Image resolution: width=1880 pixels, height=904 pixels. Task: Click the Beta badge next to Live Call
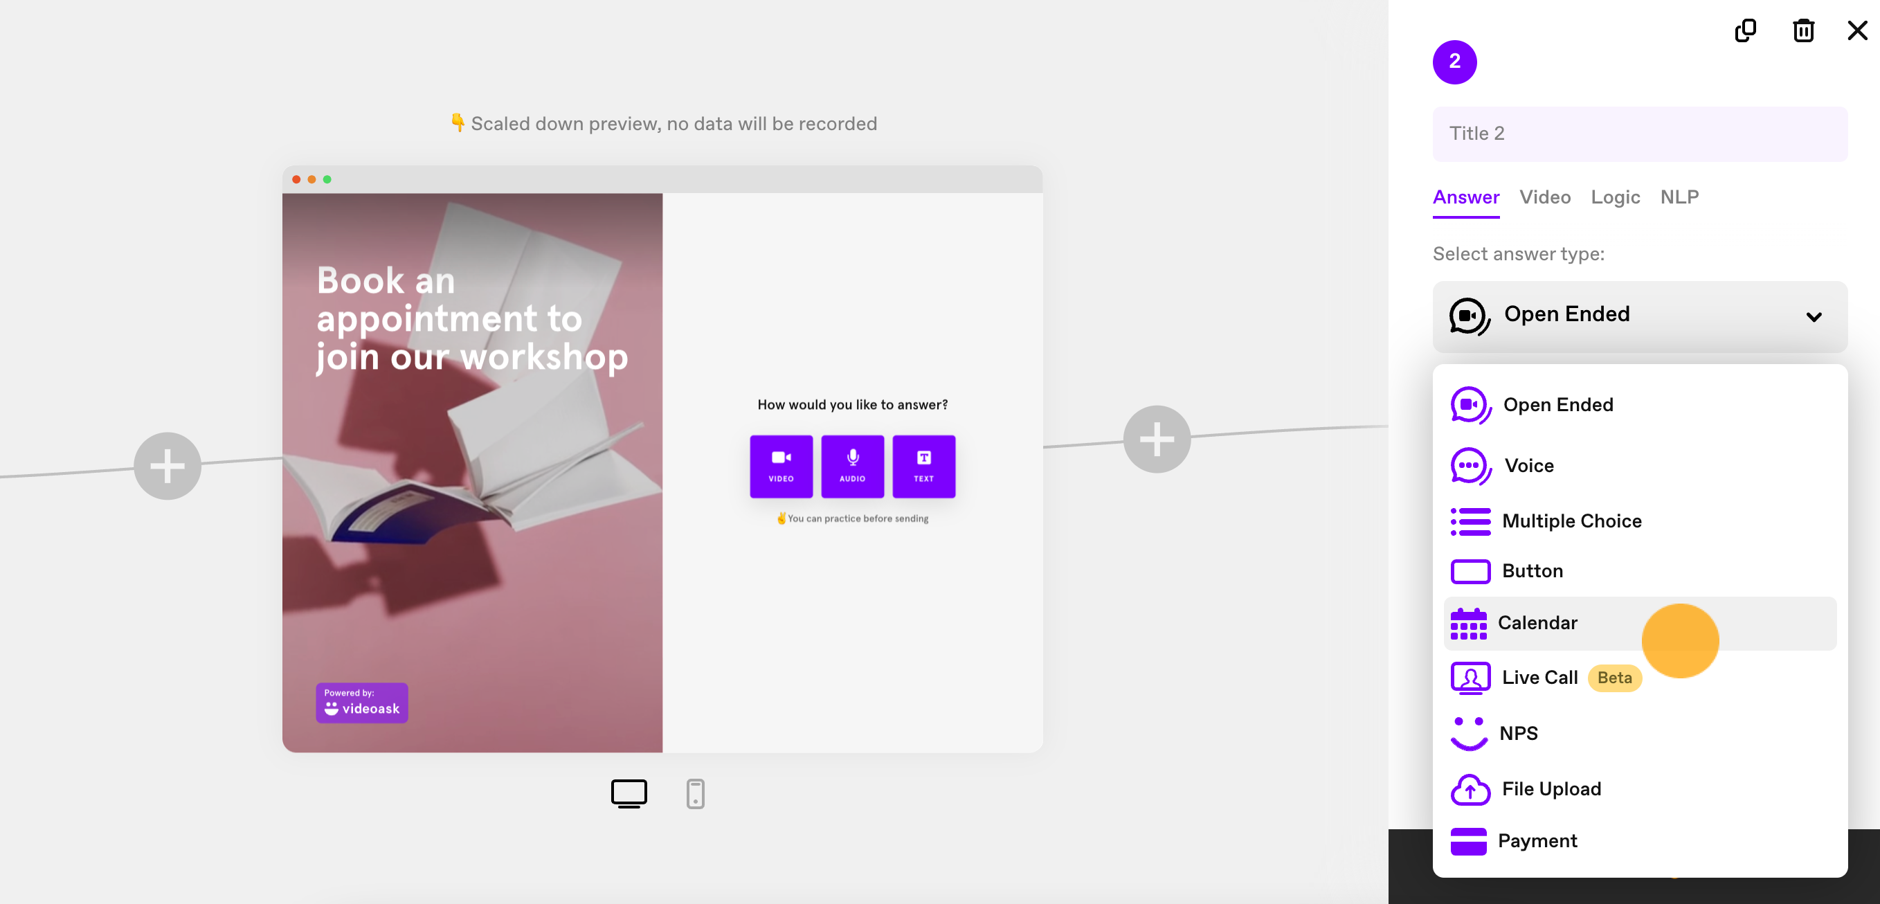(x=1614, y=678)
